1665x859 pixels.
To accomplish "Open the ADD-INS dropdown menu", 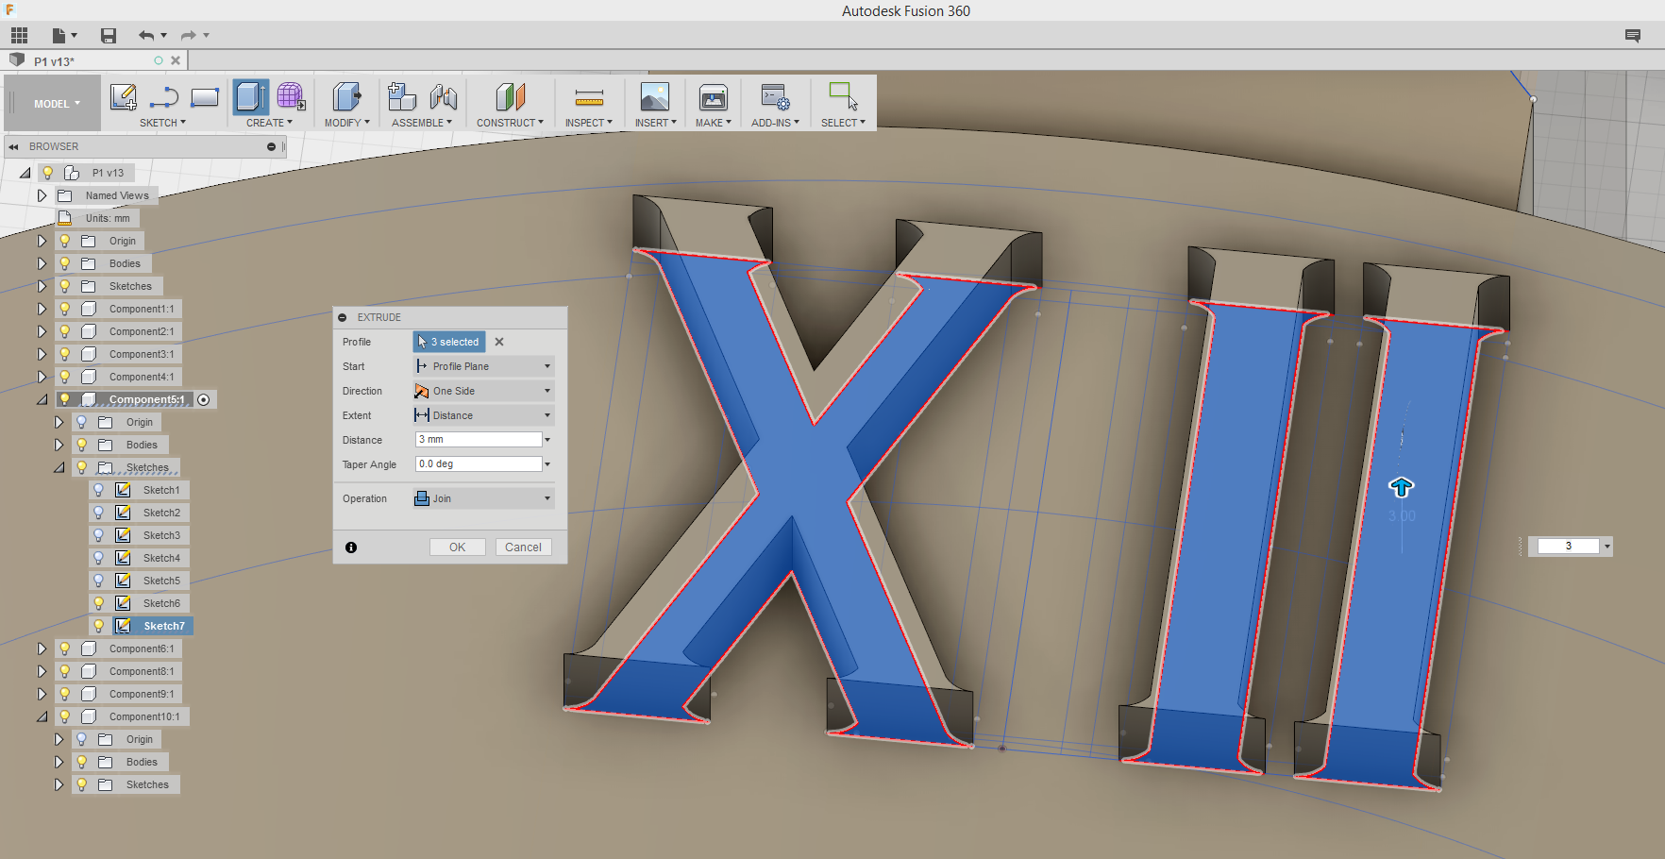I will pos(776,123).
